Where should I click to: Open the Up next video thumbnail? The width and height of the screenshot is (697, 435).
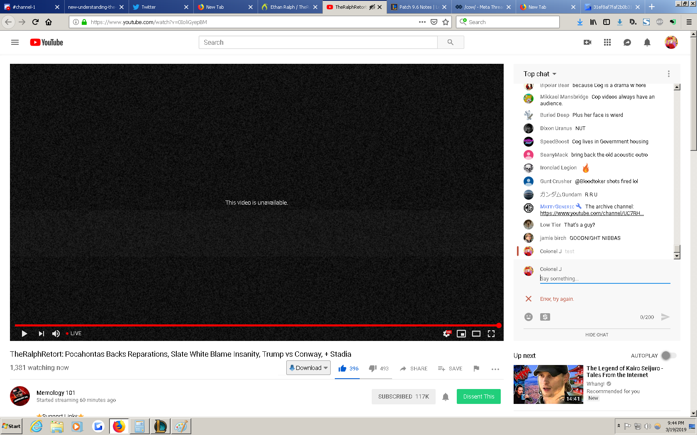548,384
